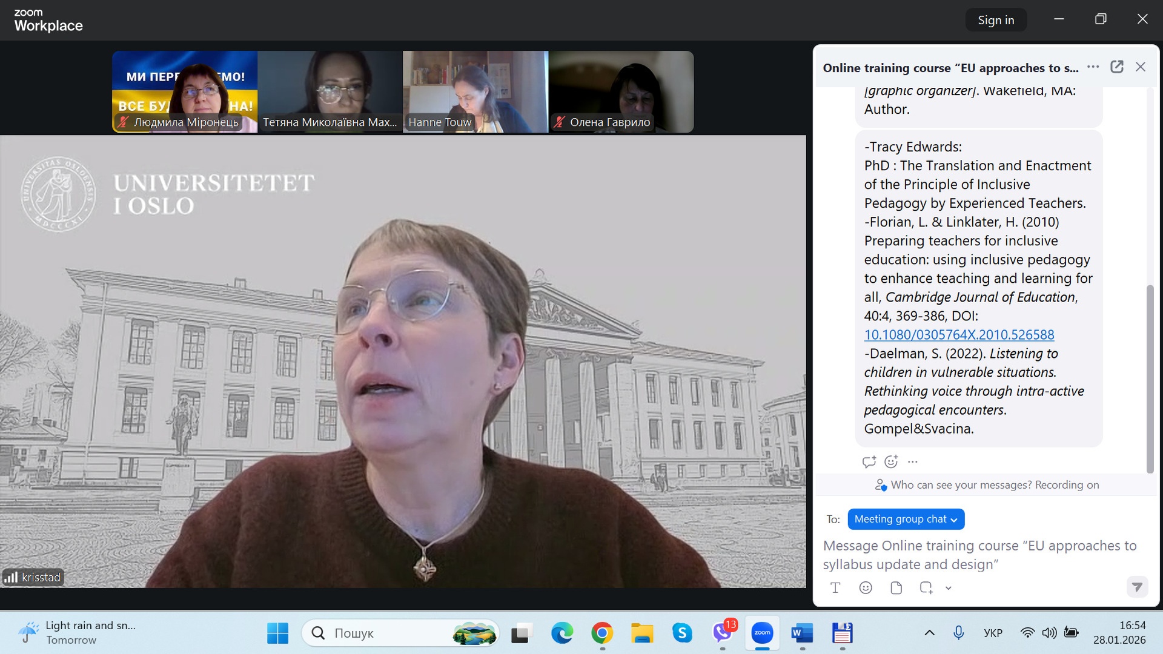The height and width of the screenshot is (654, 1163).
Task: Click the attach file icon in chat
Action: pos(896,587)
